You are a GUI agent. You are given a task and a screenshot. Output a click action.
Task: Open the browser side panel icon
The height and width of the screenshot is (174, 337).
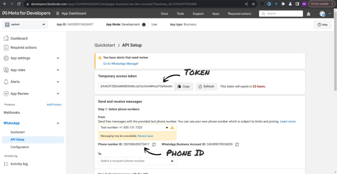pyautogui.click(x=297, y=4)
